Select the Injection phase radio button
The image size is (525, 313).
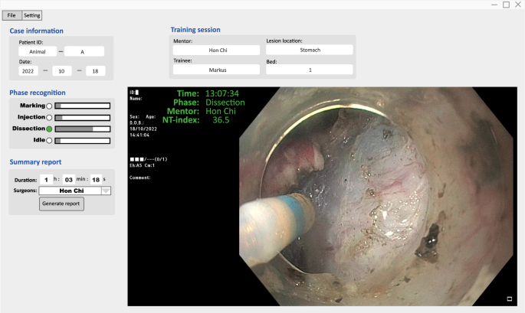coord(49,117)
